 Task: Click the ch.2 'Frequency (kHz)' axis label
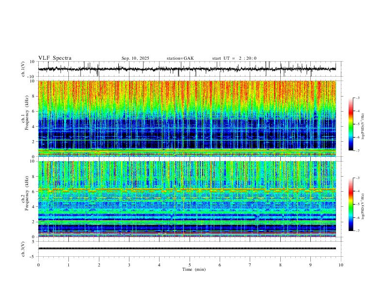(x=27, y=193)
